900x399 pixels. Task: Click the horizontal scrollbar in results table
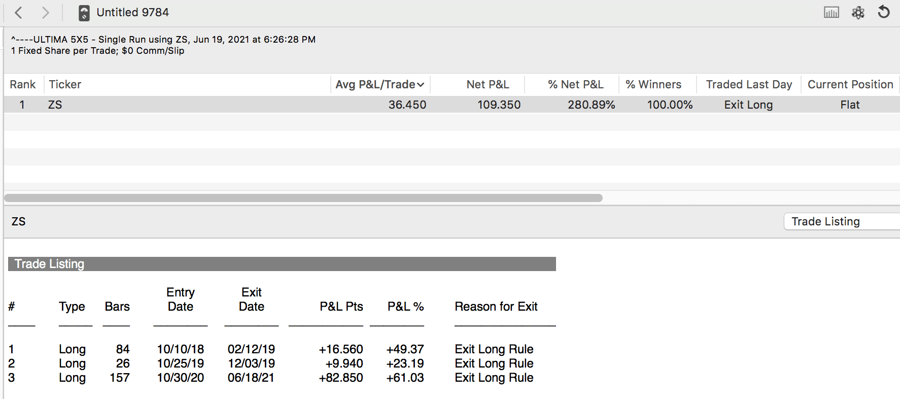[x=303, y=198]
